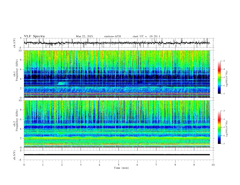240x185 pixels.
Task: Click the "VLF Spectra" plot title
Action: tap(34, 36)
